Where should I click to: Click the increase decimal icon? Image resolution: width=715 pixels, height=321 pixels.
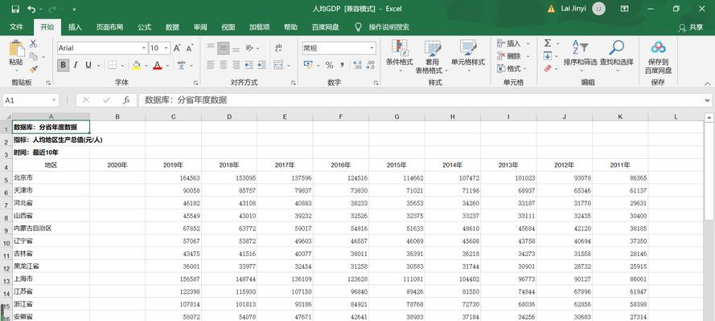click(357, 66)
